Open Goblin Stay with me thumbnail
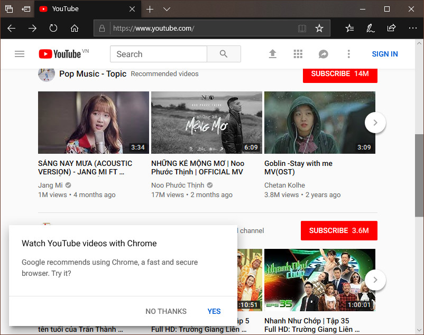The image size is (424, 335). coord(320,123)
